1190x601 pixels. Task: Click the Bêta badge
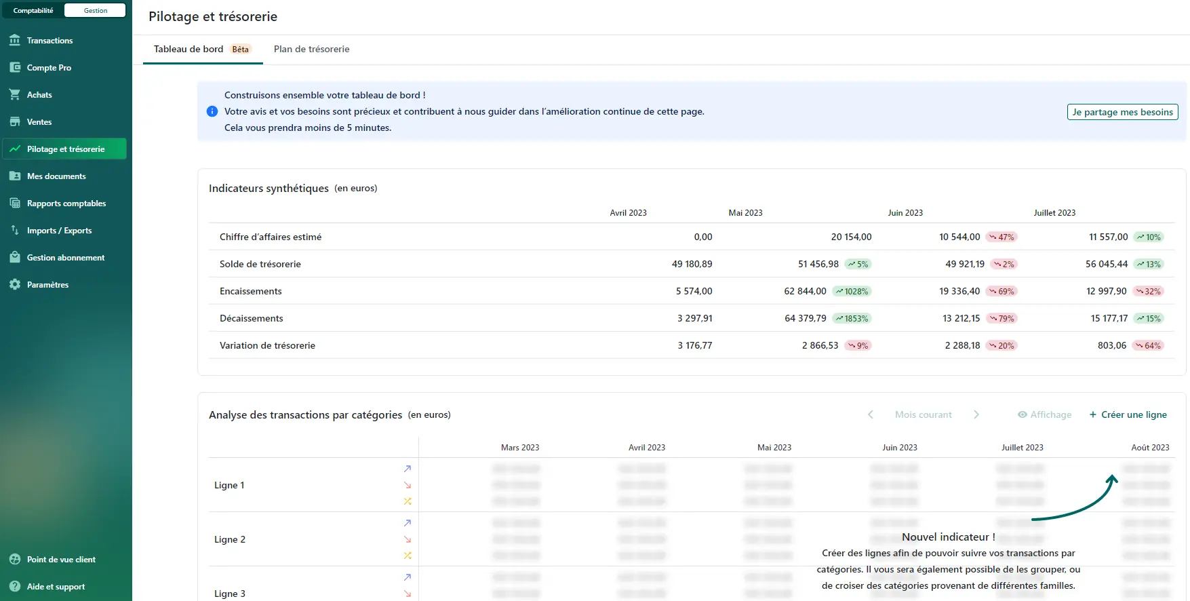pyautogui.click(x=241, y=49)
